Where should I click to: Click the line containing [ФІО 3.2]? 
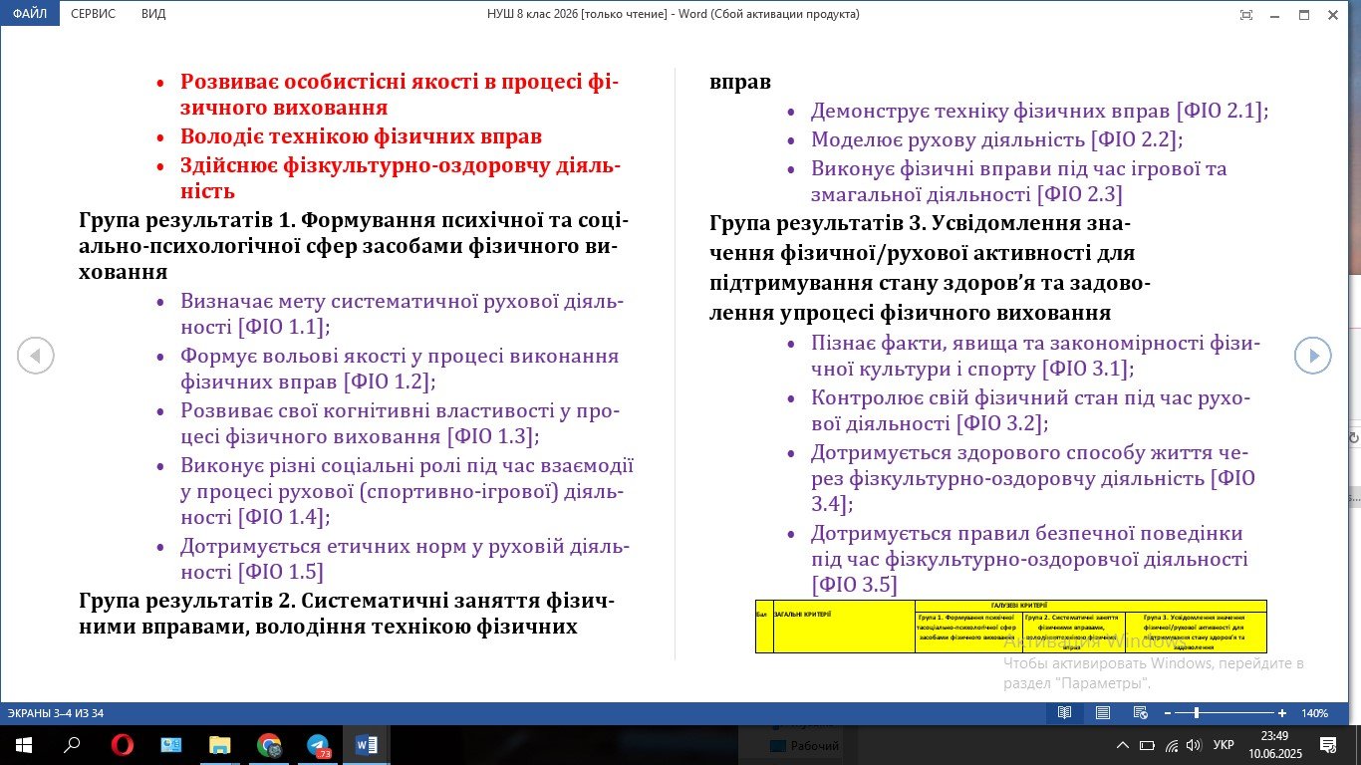(931, 423)
